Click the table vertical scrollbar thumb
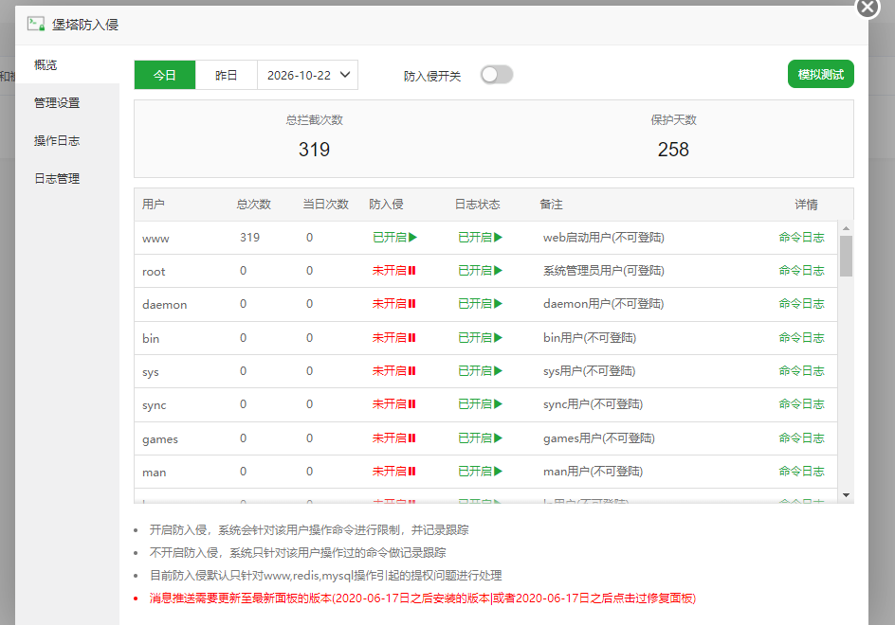Viewport: 895px width, 625px height. [x=846, y=256]
